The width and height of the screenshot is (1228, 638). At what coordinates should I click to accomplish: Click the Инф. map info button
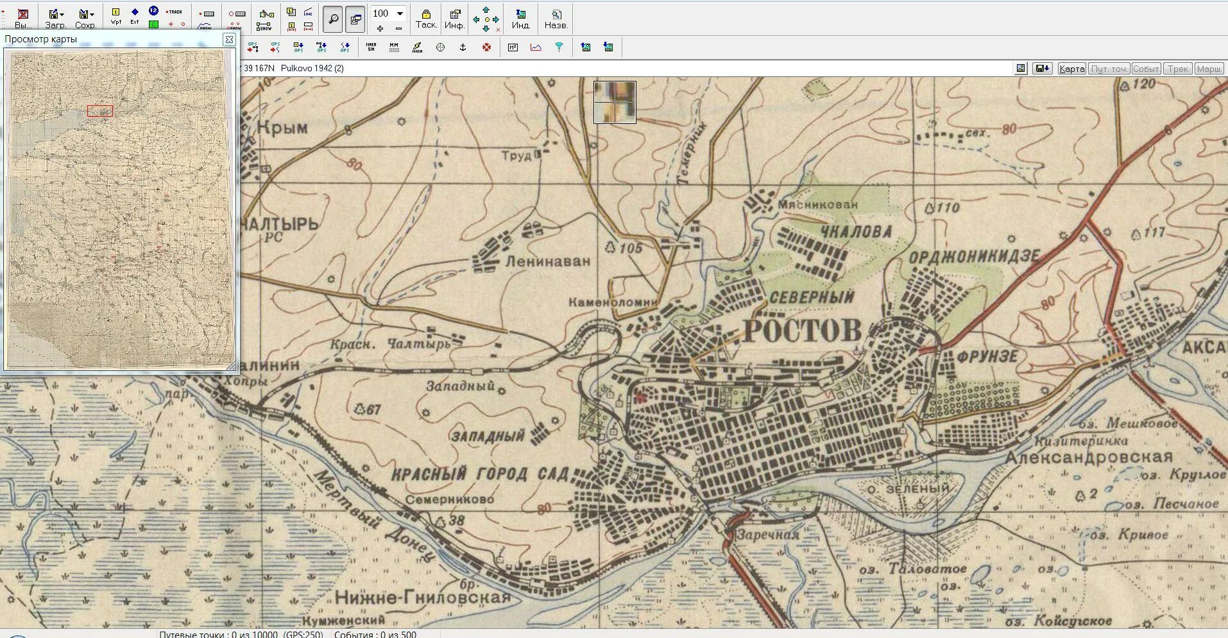click(455, 19)
